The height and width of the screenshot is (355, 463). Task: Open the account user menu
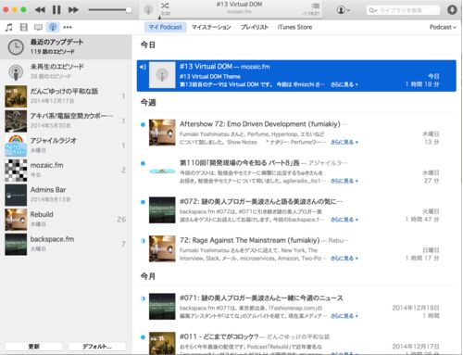coord(344,10)
